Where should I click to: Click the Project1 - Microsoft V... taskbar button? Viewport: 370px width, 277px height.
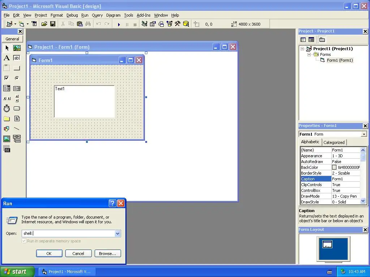67,272
